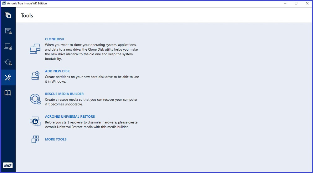Viewport: 313px width, 173px height.
Task: Minimize the Acronis True Image window
Action: [x=285, y=3]
